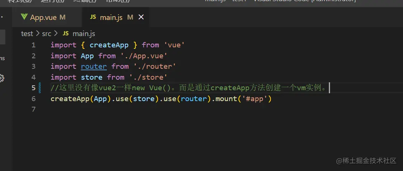Click the './App.vue' import path string

click(144, 56)
